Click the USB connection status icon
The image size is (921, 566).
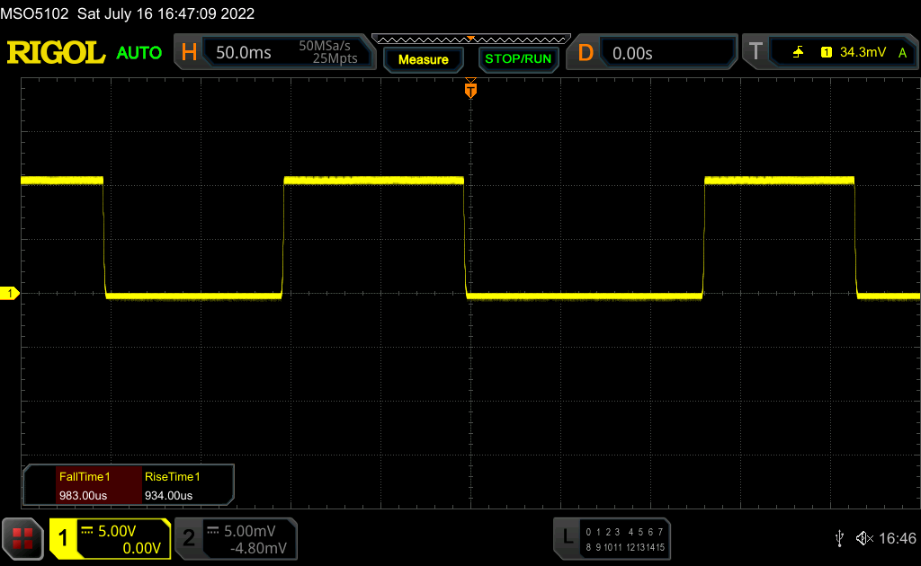(x=839, y=538)
